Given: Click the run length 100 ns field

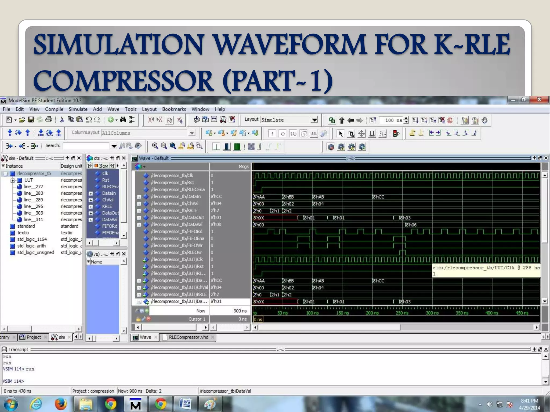Looking at the screenshot, I should point(392,120).
